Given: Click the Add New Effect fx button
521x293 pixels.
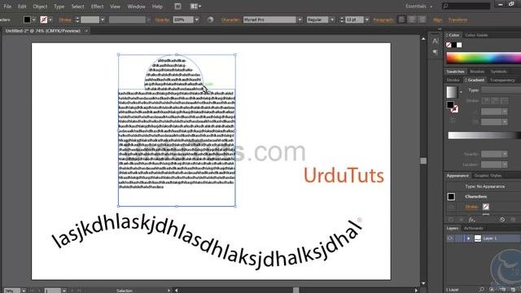Looking at the screenshot, I should [471, 220].
